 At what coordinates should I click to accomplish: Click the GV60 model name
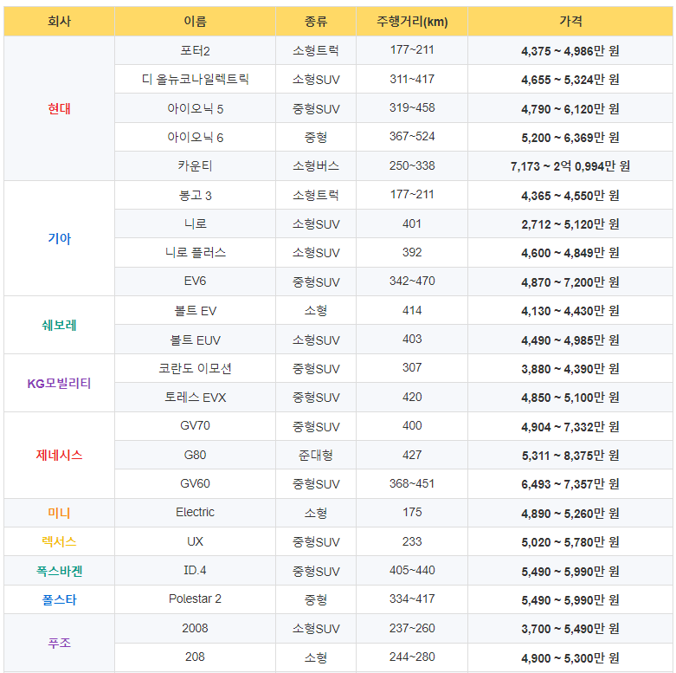click(x=195, y=483)
